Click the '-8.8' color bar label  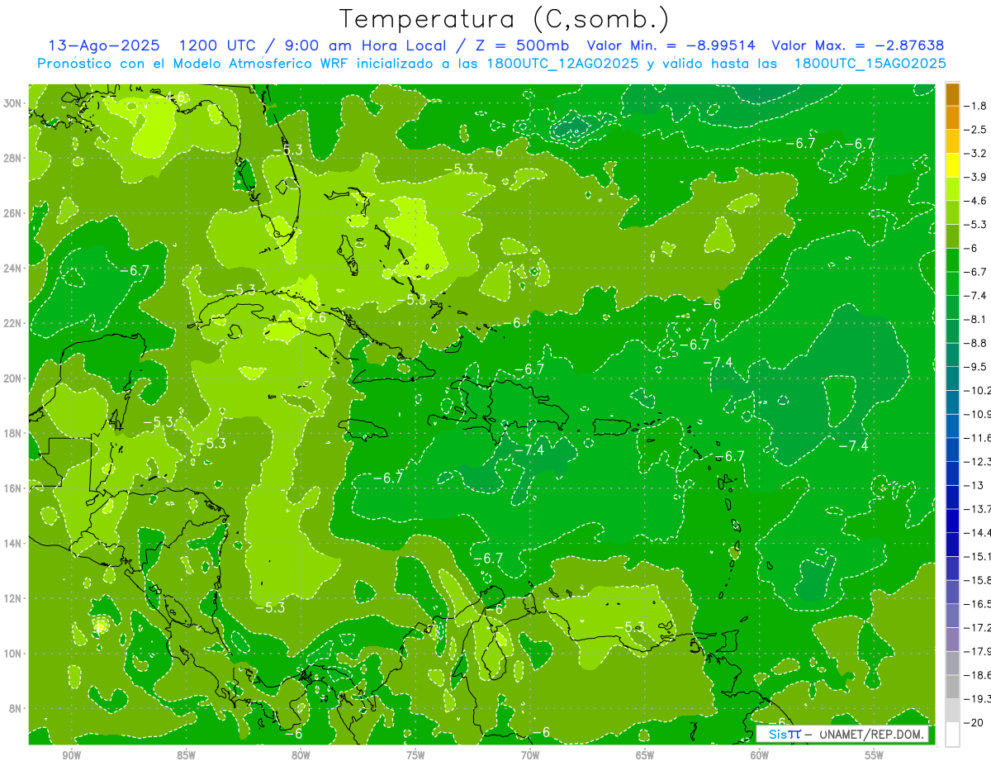coord(975,343)
